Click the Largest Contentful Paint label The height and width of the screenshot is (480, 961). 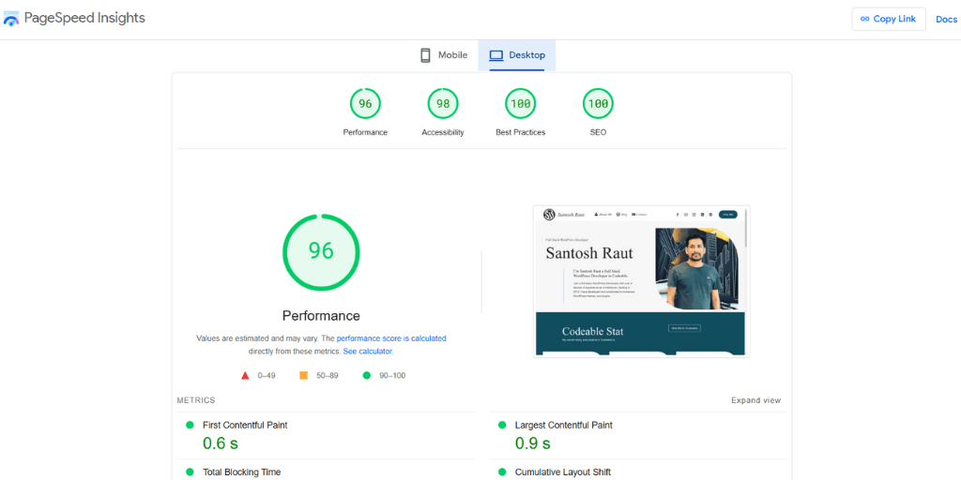pyautogui.click(x=563, y=425)
